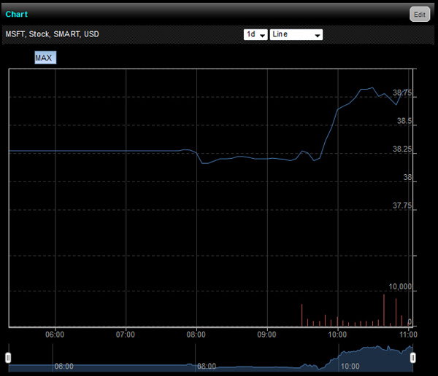Click the Edit button
This screenshot has width=438, height=376.
419,14
